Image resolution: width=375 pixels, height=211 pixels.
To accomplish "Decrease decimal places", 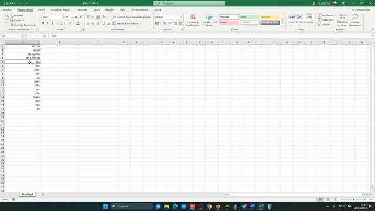I will click(180, 23).
